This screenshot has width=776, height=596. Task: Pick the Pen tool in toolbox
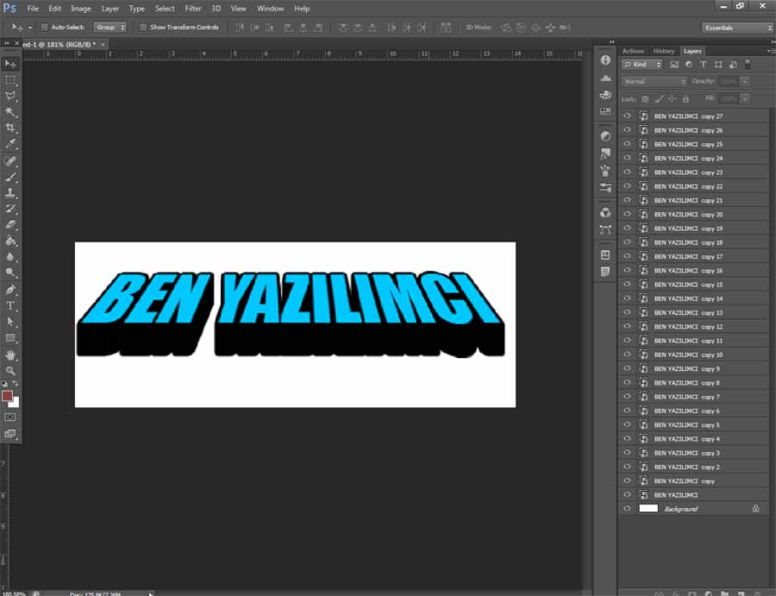[10, 290]
